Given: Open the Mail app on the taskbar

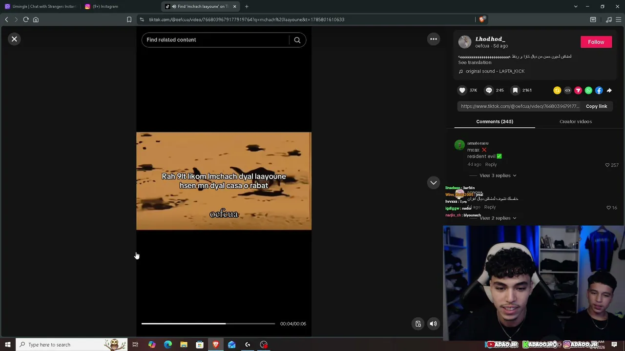Looking at the screenshot, I should pos(231,345).
